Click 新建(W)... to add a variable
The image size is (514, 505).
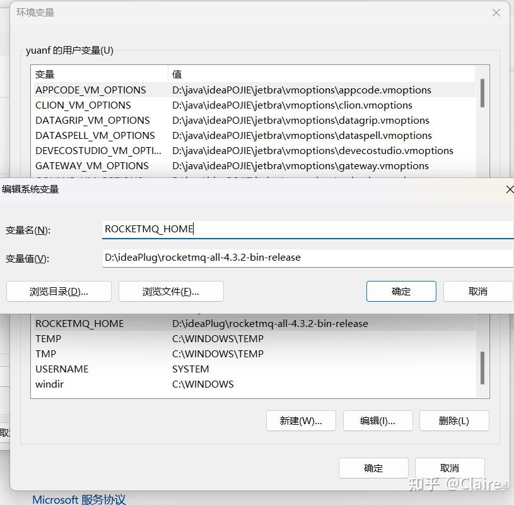(301, 420)
